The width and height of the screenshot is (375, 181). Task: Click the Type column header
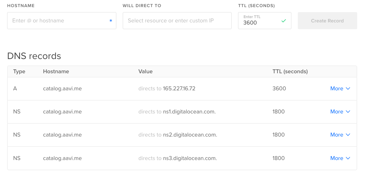click(19, 71)
